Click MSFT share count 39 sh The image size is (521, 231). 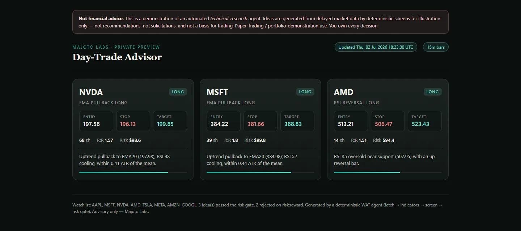coord(212,140)
